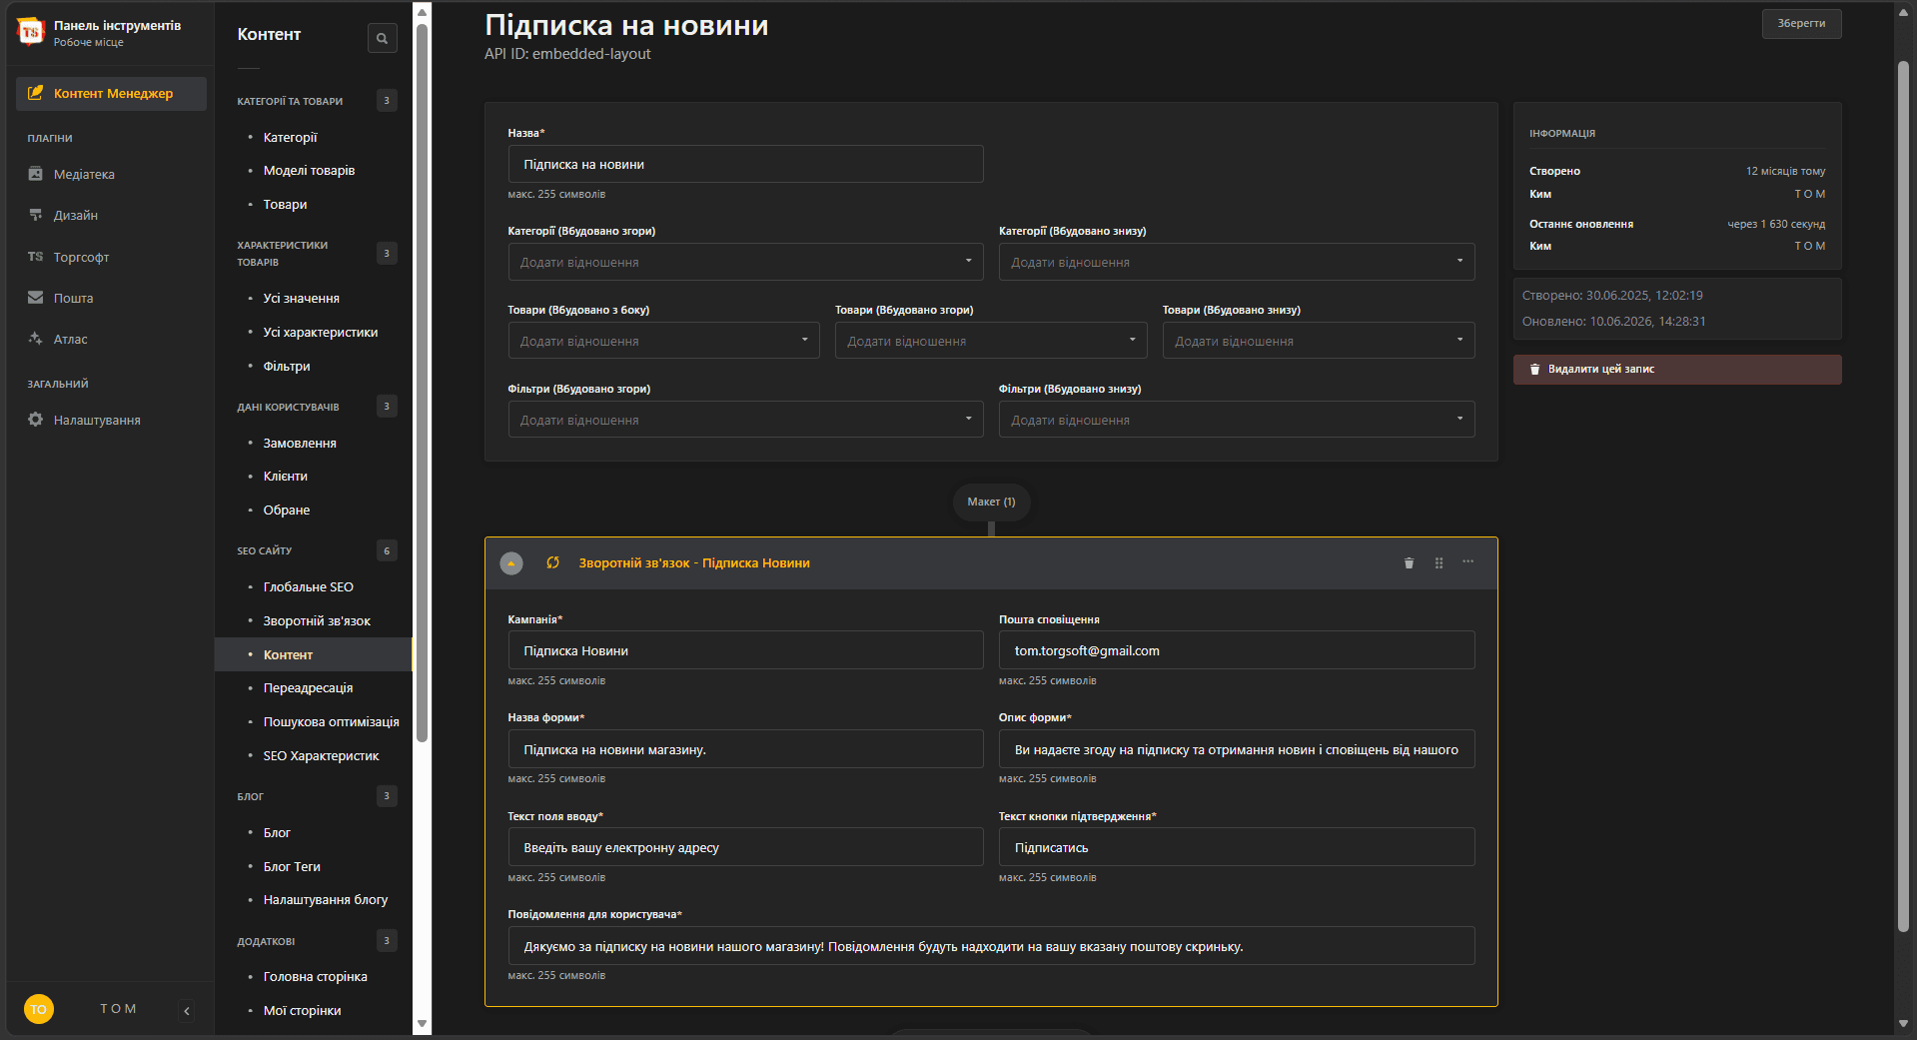Click the content panel vertical scrollbar
Viewport: 1917px width, 1040px height.
(422, 384)
